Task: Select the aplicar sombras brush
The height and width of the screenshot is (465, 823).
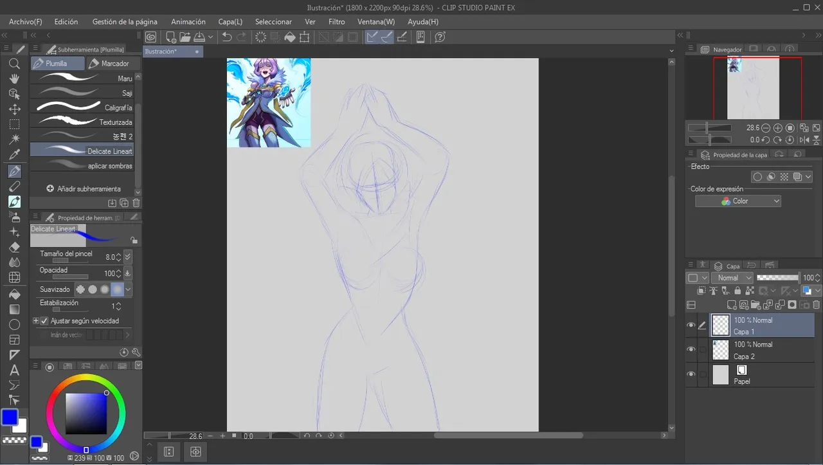Action: click(x=82, y=166)
